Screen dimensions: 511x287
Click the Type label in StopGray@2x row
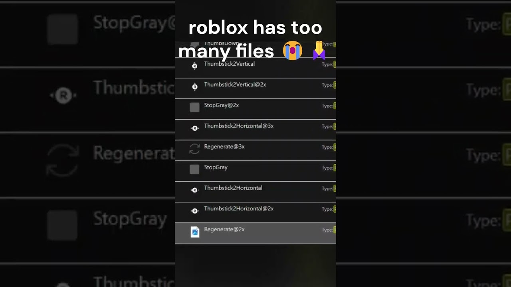tap(327, 106)
